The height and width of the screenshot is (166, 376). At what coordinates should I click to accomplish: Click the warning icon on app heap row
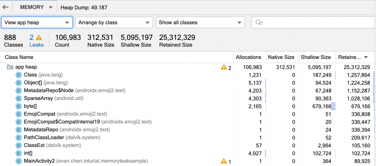pos(224,67)
